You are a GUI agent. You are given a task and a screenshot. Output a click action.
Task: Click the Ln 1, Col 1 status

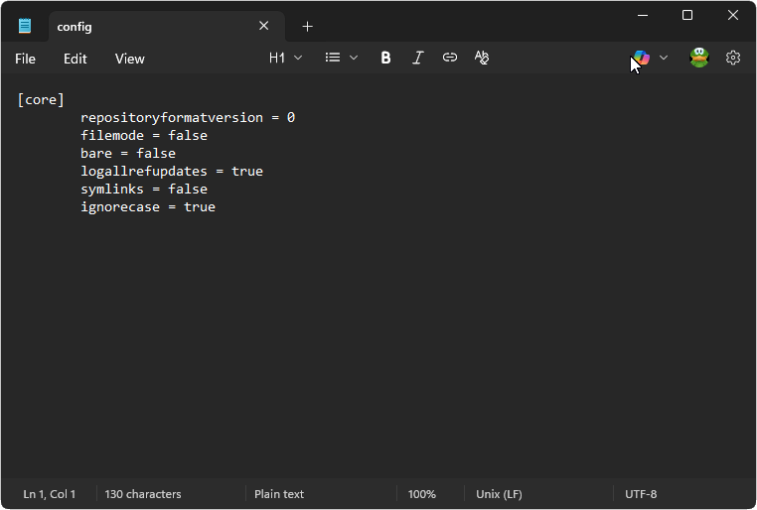pos(50,494)
